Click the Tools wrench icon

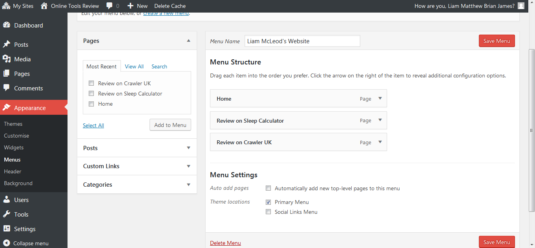point(7,214)
